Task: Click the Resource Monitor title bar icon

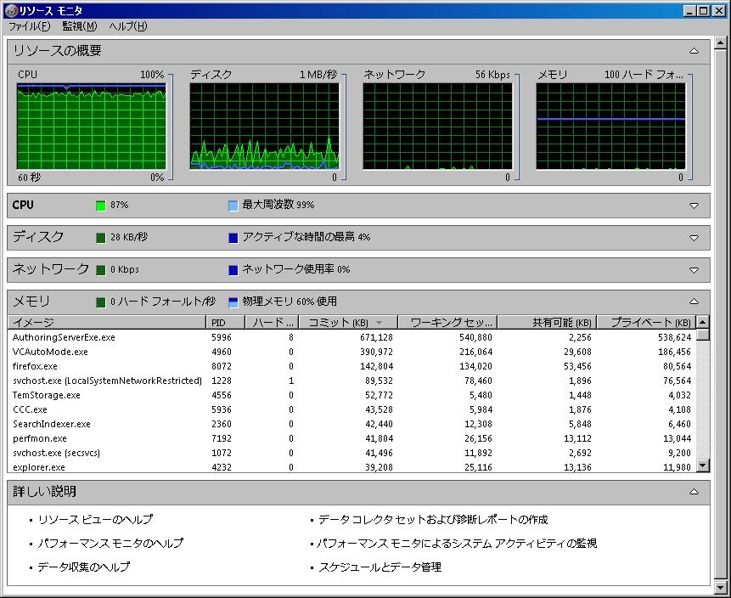Action: [x=11, y=10]
